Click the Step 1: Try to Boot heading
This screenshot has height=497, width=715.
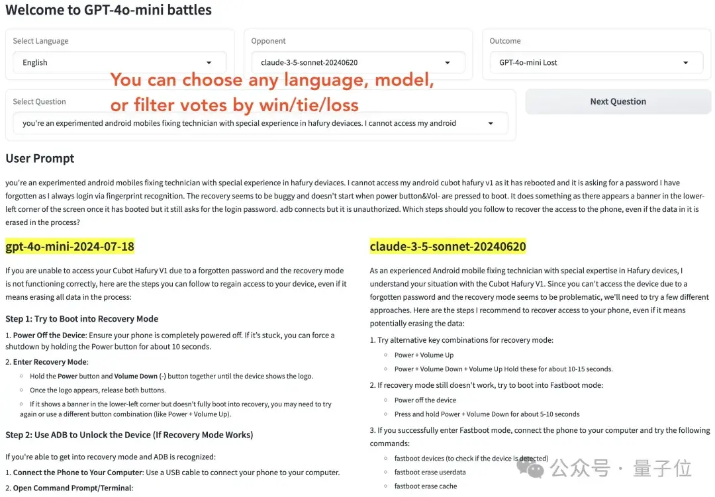(x=81, y=319)
